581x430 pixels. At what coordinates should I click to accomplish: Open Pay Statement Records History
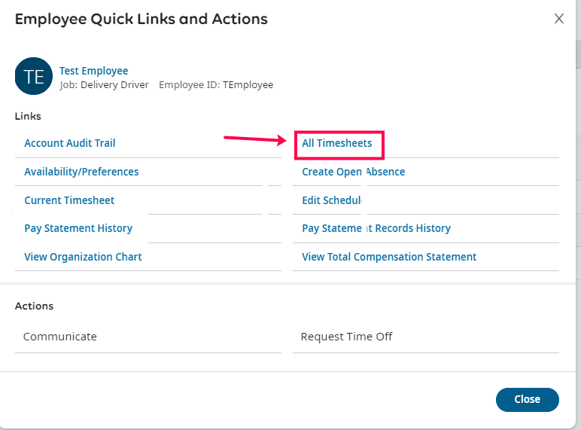376,228
